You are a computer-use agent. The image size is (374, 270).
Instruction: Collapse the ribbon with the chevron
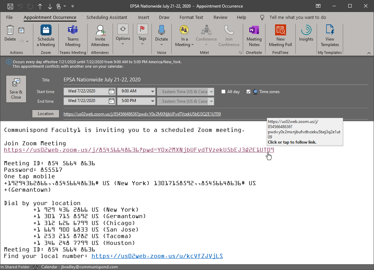(369, 53)
